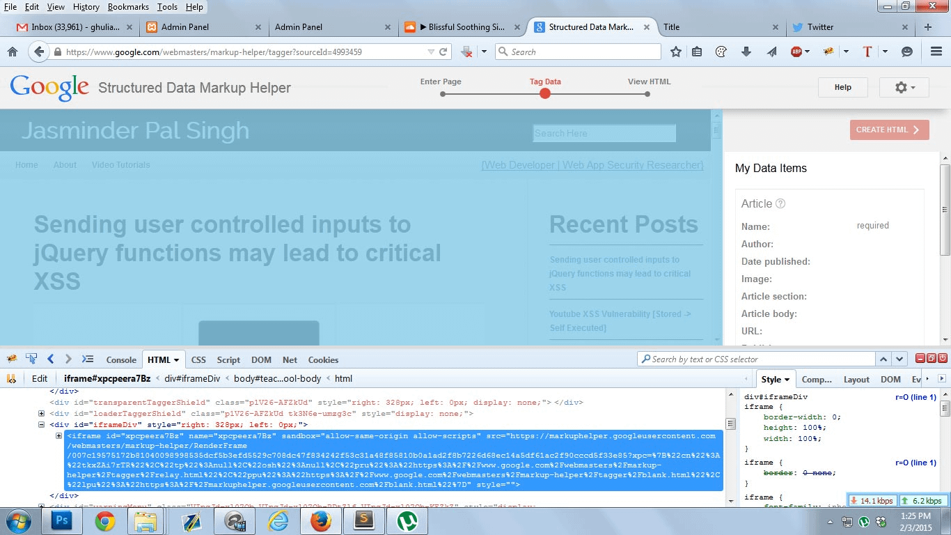Click the Help button

click(x=842, y=87)
